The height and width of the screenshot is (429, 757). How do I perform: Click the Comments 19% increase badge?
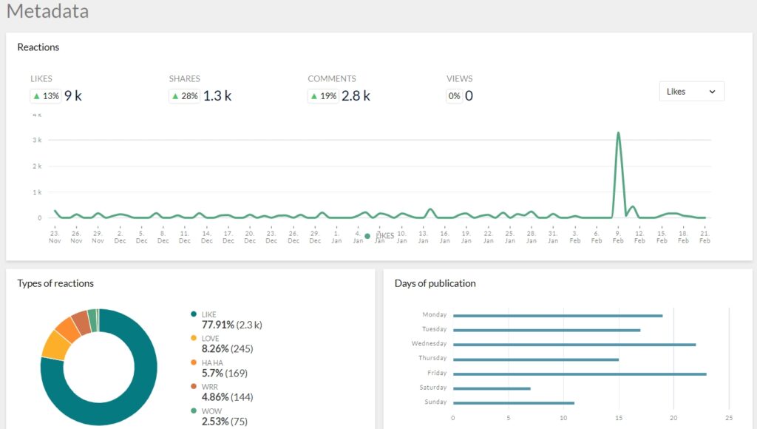point(324,96)
